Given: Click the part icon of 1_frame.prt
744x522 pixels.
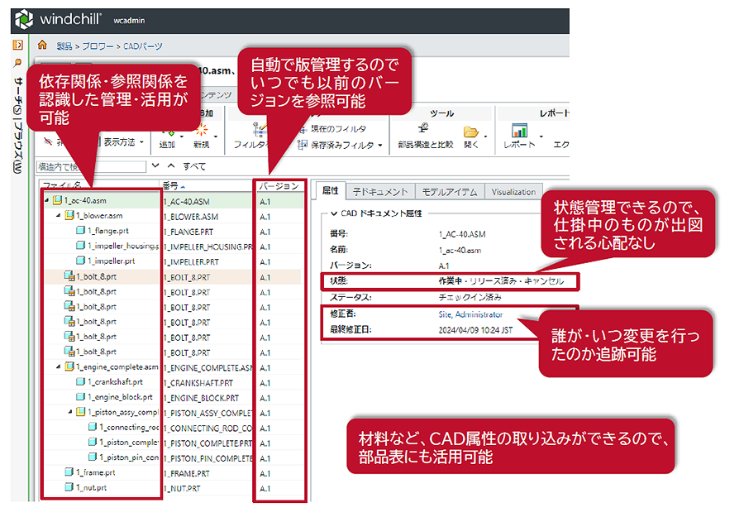Looking at the screenshot, I should click(69, 472).
